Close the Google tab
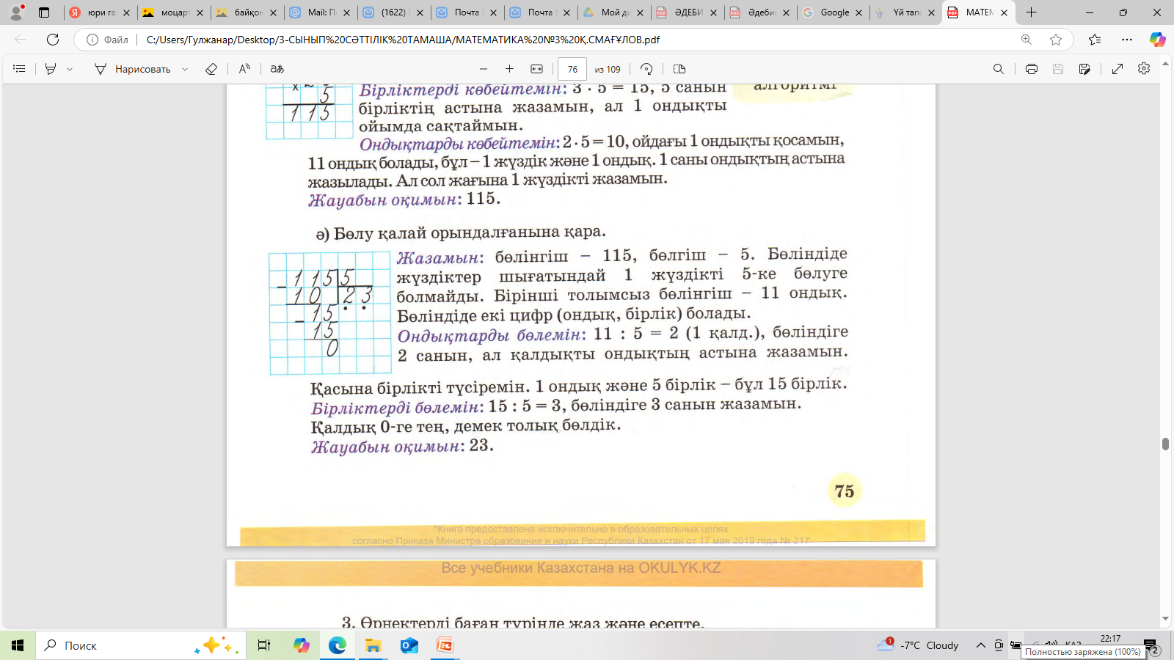Viewport: 1174px width, 660px height. (858, 12)
